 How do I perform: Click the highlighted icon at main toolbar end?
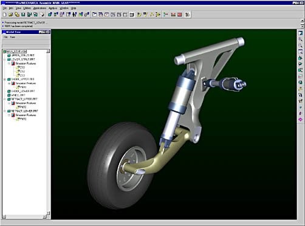tap(188, 15)
